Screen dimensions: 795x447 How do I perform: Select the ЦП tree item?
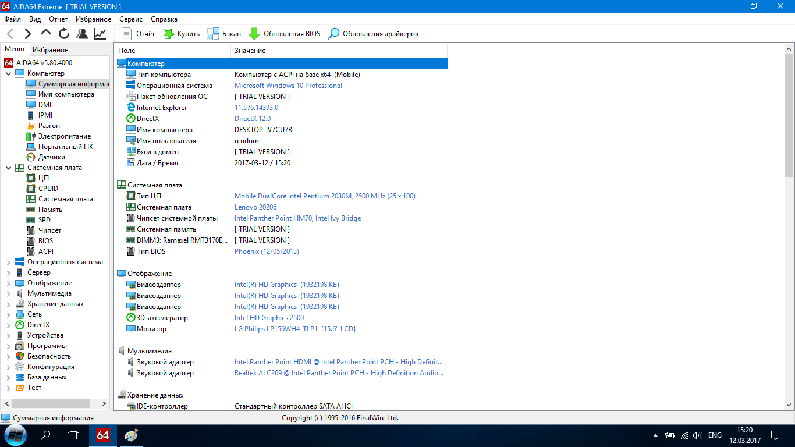coord(44,178)
